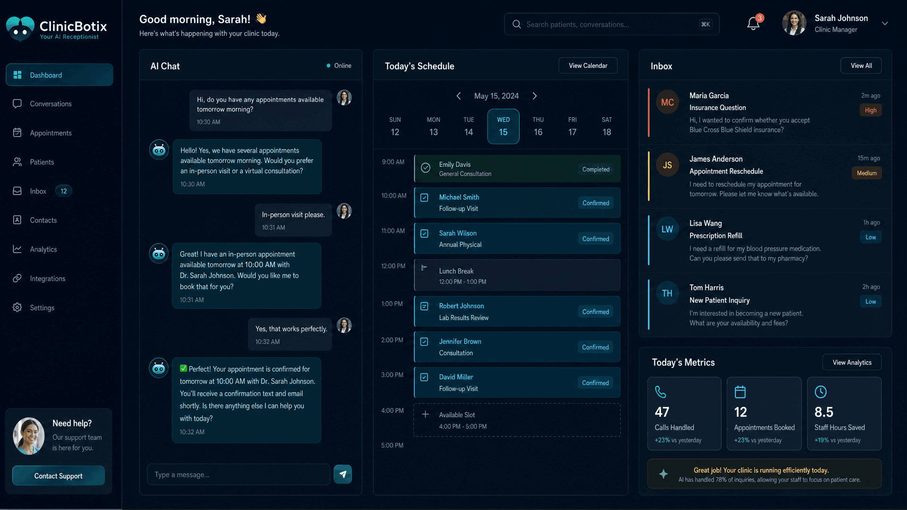The width and height of the screenshot is (907, 510).
Task: Click the Contact Support button
Action: click(x=59, y=476)
